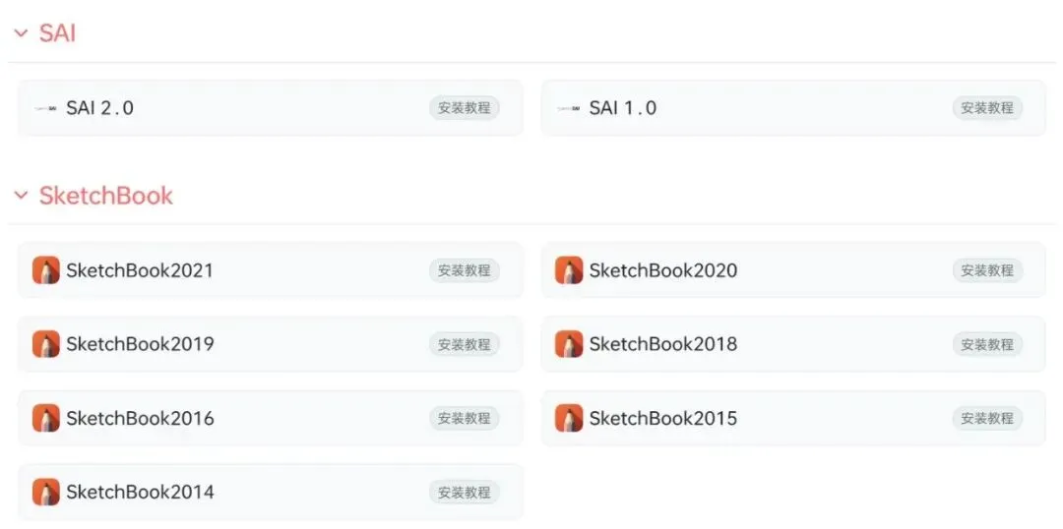The width and height of the screenshot is (1063, 529).
Task: Click the SketchBook2020 pencil icon
Action: (568, 270)
